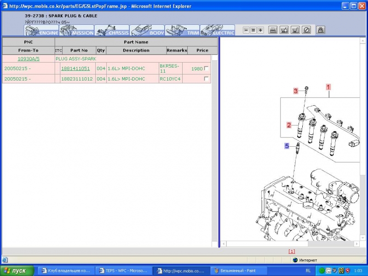This screenshot has width=368, height=276.
Task: Click the Part No column header
Action: click(x=79, y=50)
